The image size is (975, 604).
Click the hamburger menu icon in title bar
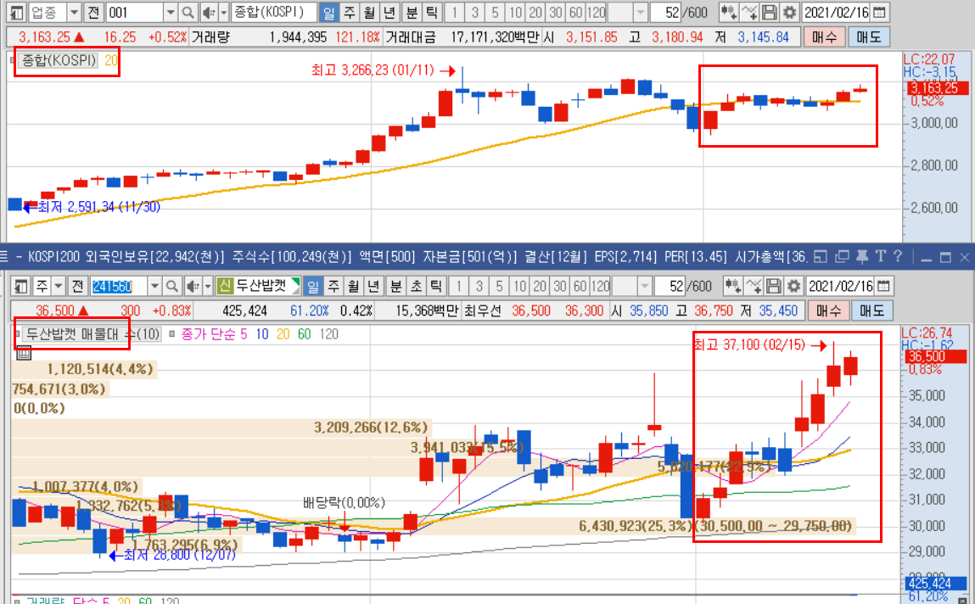[4, 256]
